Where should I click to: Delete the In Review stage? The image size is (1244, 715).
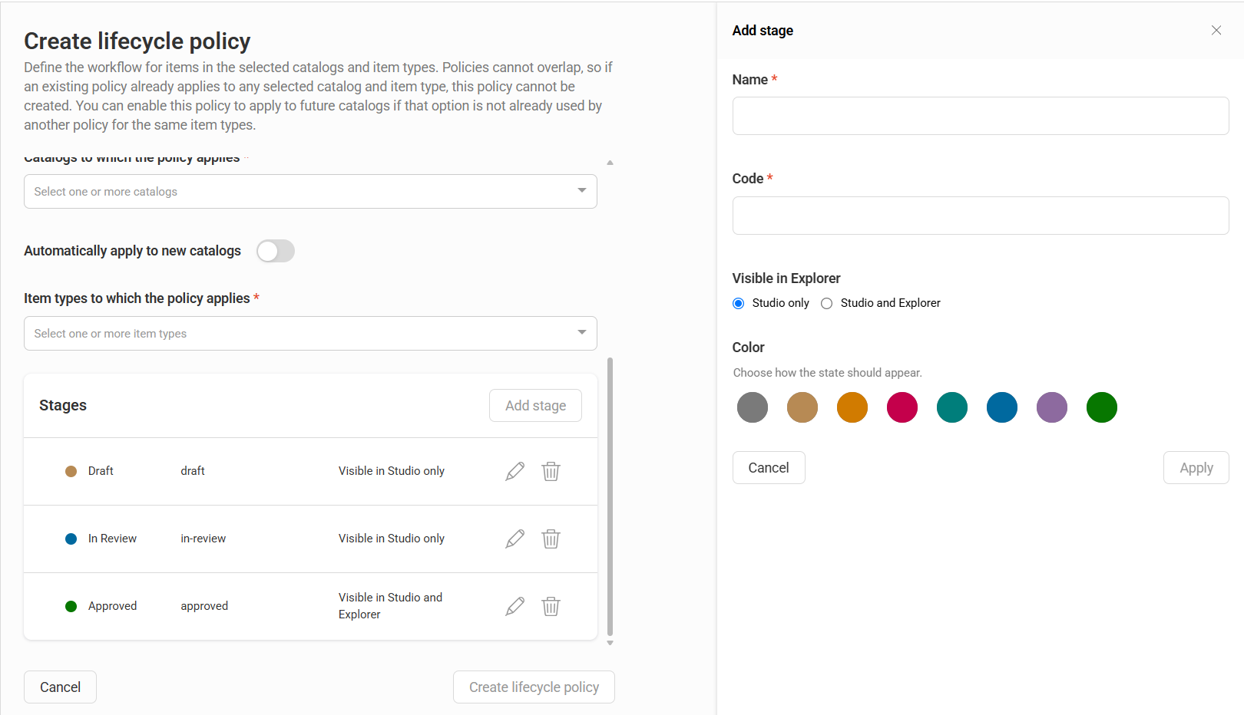coord(551,539)
